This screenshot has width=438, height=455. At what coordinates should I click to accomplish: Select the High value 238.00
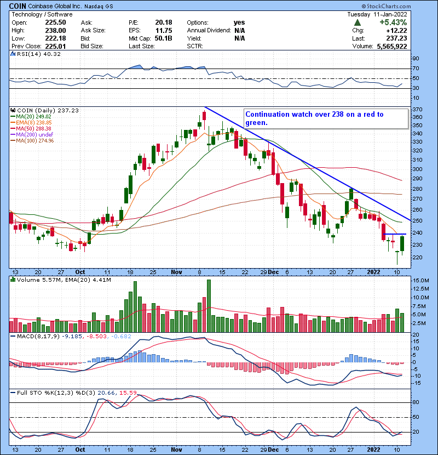tap(55, 31)
